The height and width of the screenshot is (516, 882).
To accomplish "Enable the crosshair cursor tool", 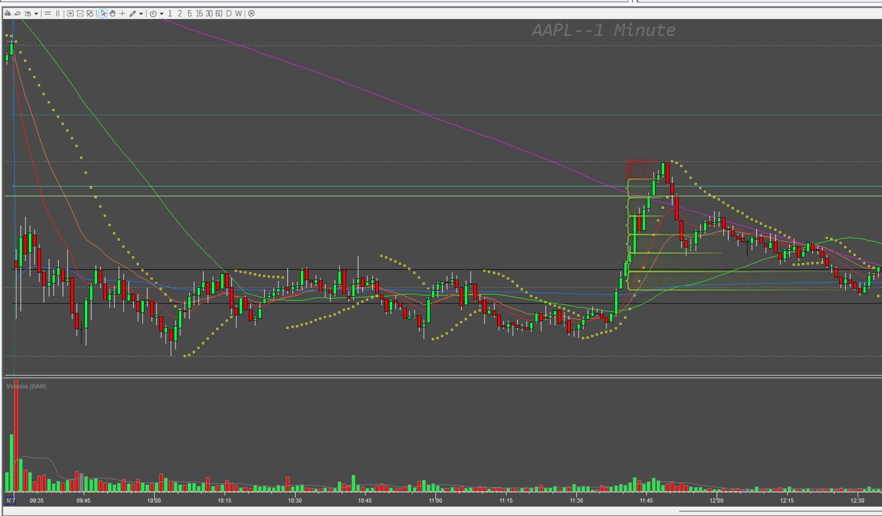I will pyautogui.click(x=122, y=14).
